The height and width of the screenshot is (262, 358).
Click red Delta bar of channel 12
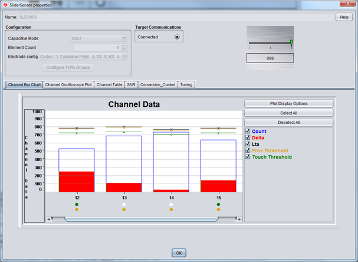(77, 182)
